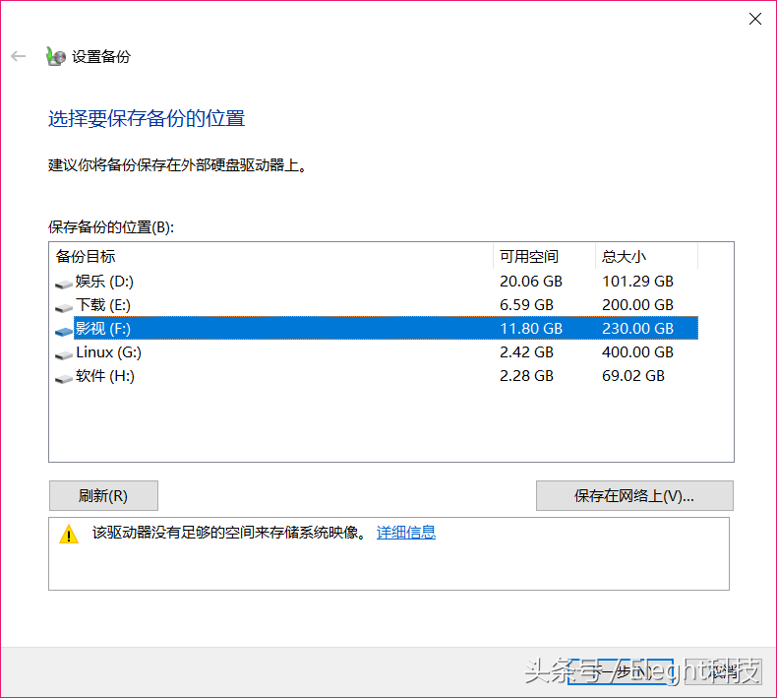777x698 pixels.
Task: Click the 101.29 GB total size value
Action: click(637, 282)
